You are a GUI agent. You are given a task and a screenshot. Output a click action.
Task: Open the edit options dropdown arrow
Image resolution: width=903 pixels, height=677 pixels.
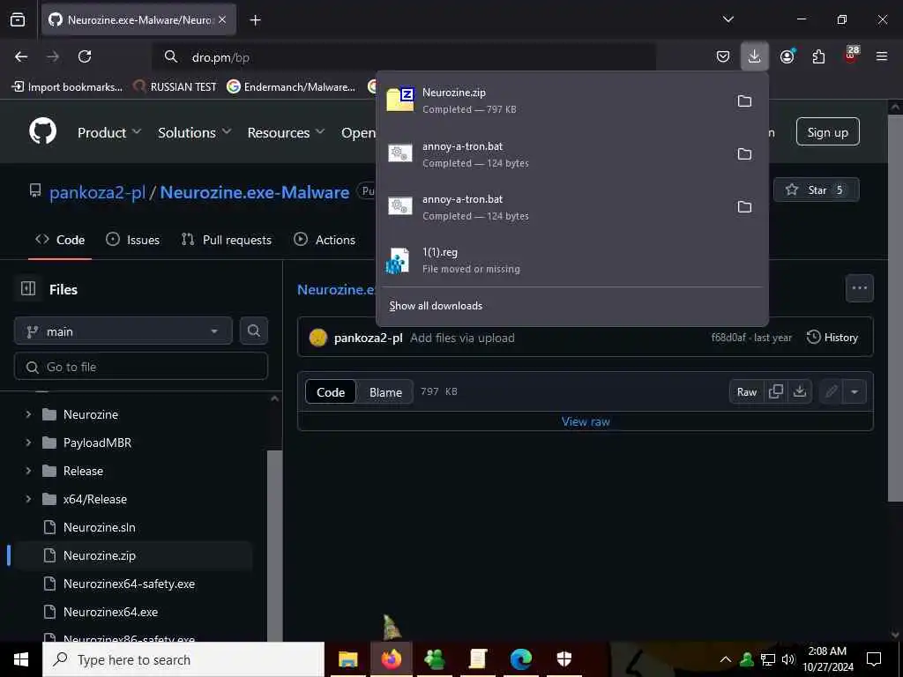pos(854,392)
